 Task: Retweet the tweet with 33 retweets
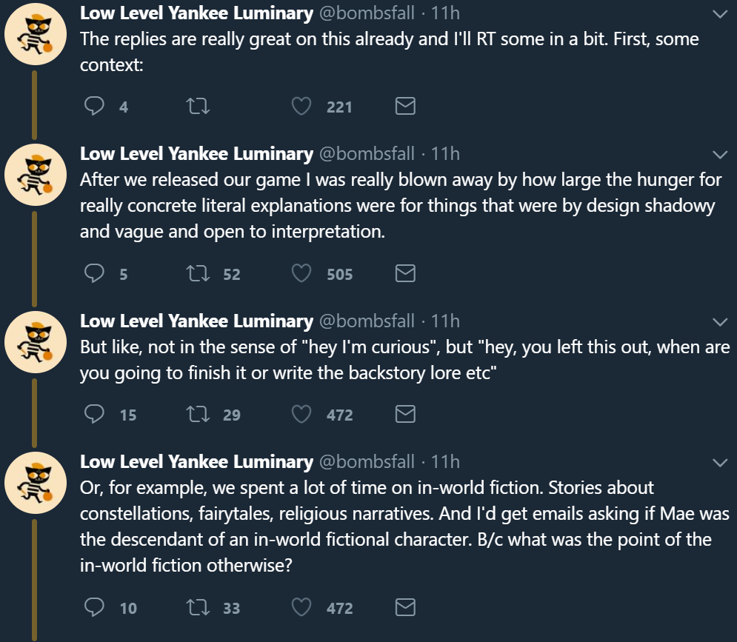tap(199, 608)
